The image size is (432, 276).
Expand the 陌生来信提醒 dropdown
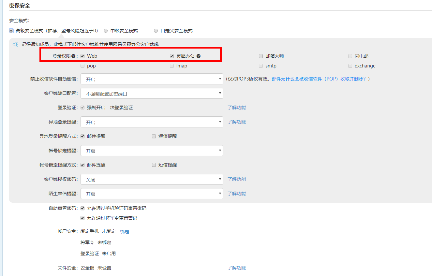[x=152, y=194]
